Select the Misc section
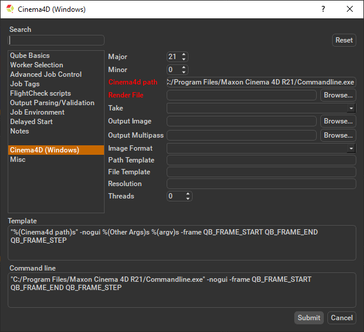The width and height of the screenshot is (364, 332). click(x=18, y=160)
